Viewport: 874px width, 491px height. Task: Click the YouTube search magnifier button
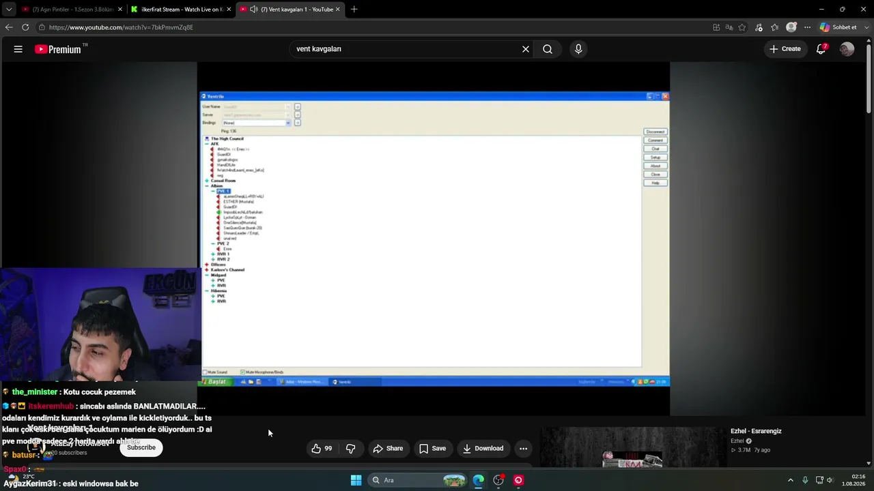[x=548, y=49]
